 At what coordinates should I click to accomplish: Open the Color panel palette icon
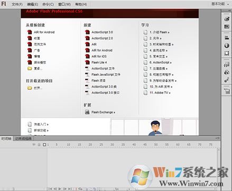227,19
